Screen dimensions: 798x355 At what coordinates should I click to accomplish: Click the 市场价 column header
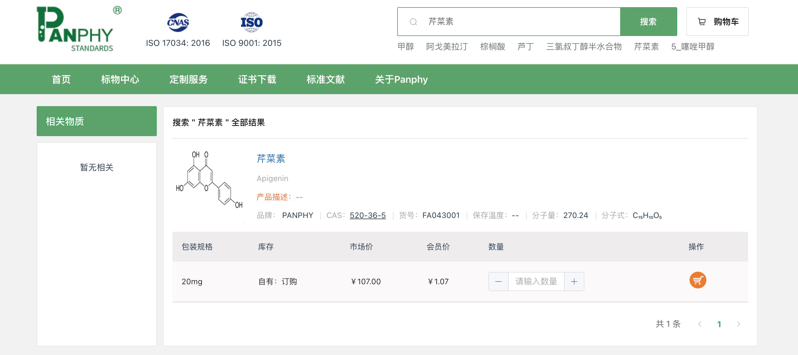(x=361, y=246)
